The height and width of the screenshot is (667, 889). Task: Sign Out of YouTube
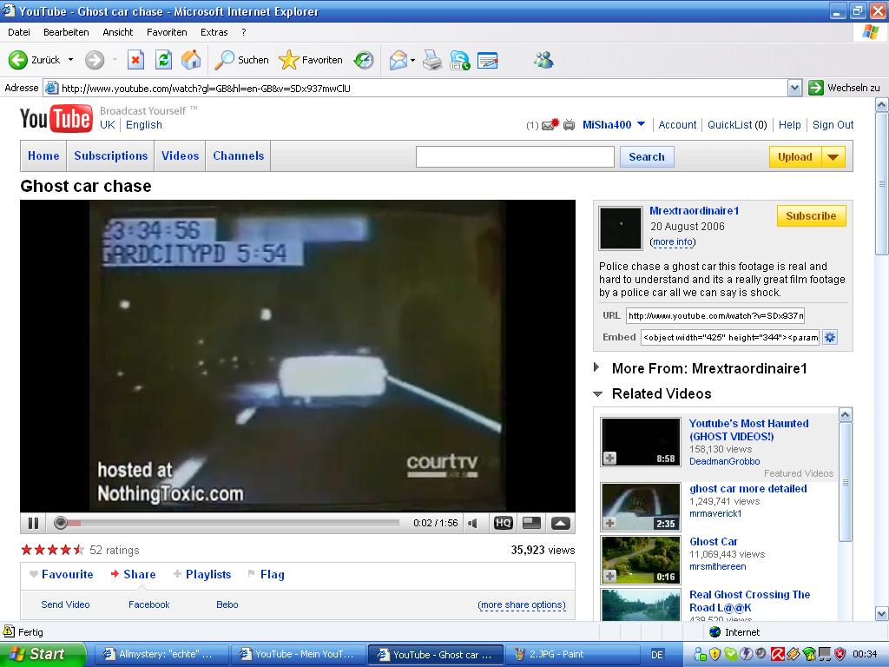833,125
